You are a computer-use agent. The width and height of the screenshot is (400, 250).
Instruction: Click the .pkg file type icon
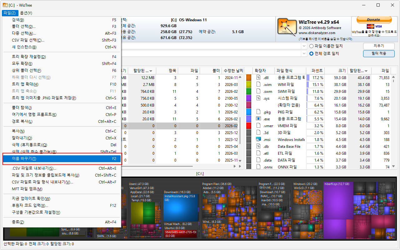258,112
